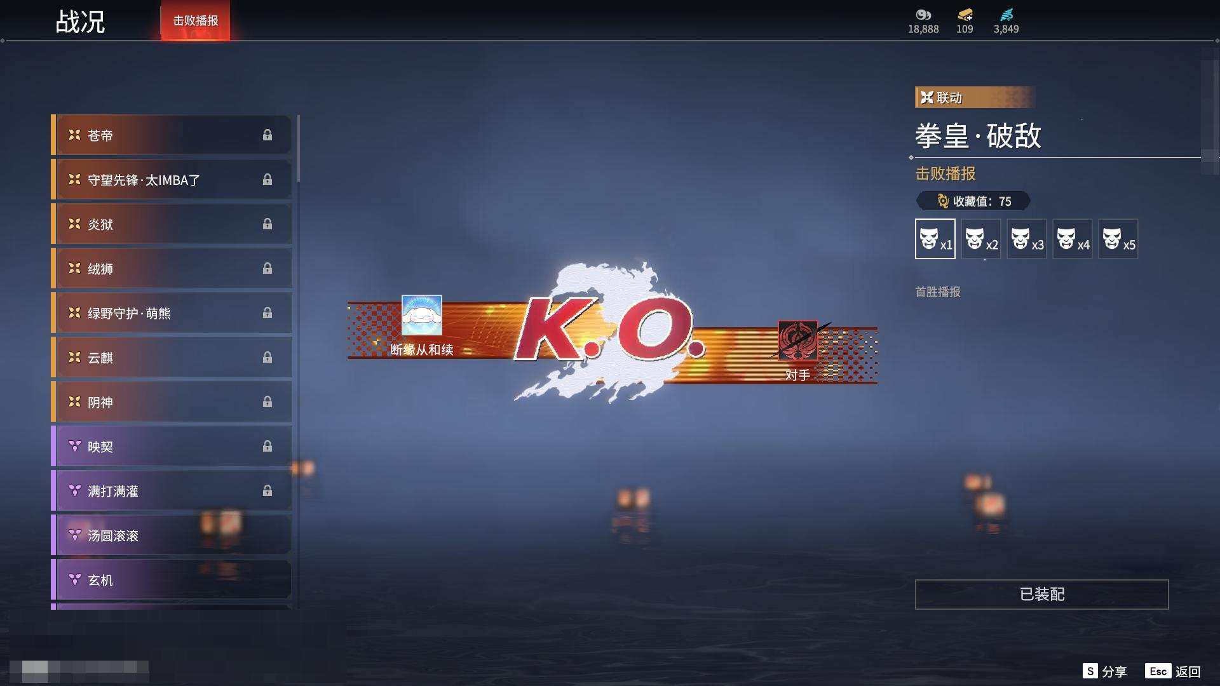Viewport: 1220px width, 686px height.
Task: Click the ticket currency icon showing 109
Action: point(964,14)
